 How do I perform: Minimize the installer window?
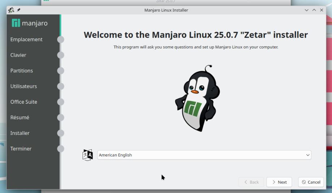tap(306, 10)
